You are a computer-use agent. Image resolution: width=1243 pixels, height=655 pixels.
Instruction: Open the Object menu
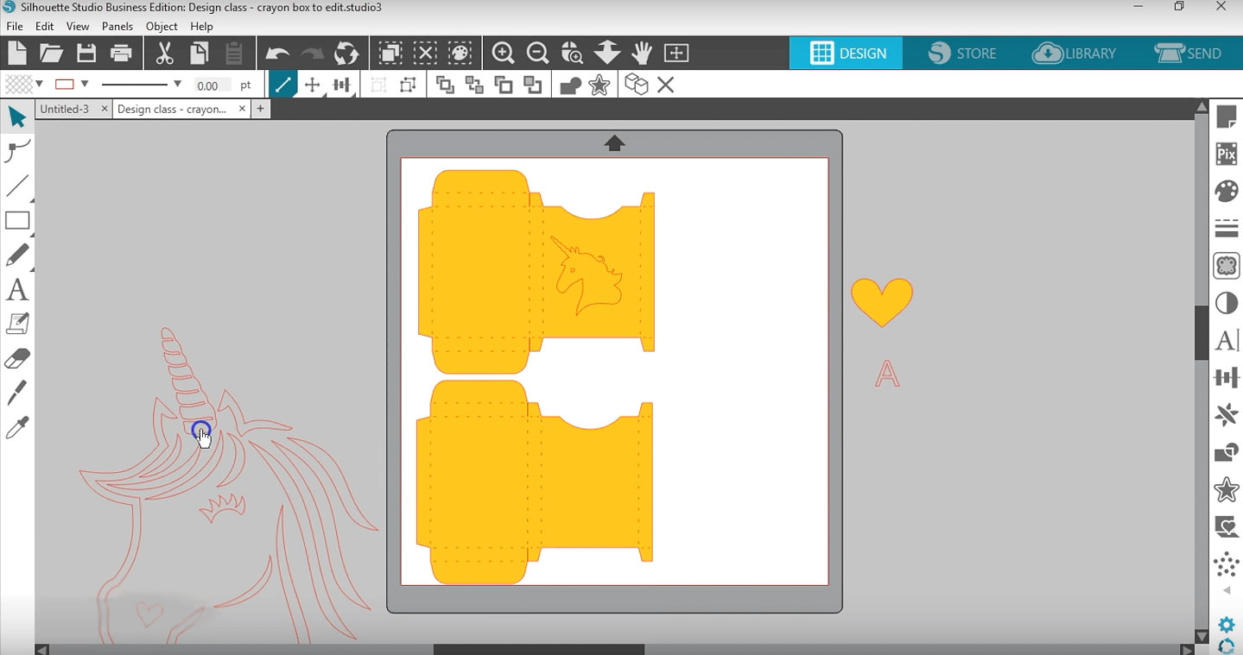(162, 27)
